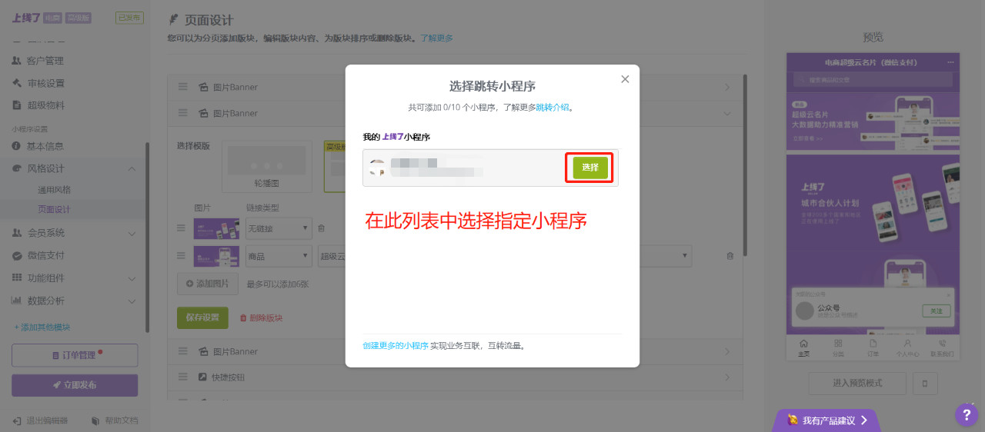Click the green 选择 button in the dialog
985x432 pixels.
pyautogui.click(x=590, y=168)
